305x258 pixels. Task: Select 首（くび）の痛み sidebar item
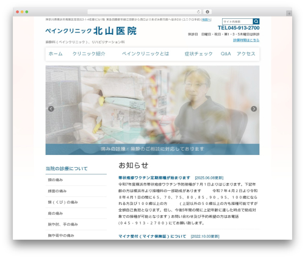tap(76, 202)
